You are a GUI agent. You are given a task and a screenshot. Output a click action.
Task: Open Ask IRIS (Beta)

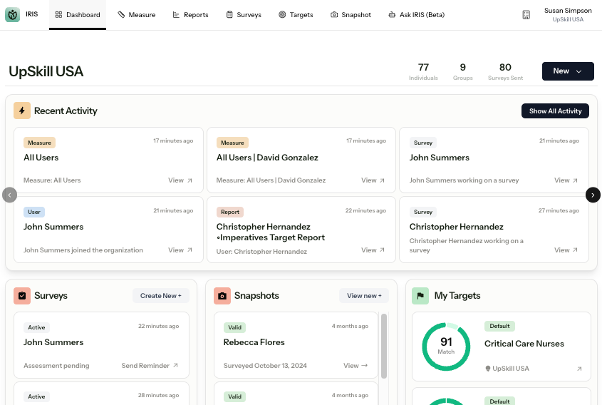417,14
